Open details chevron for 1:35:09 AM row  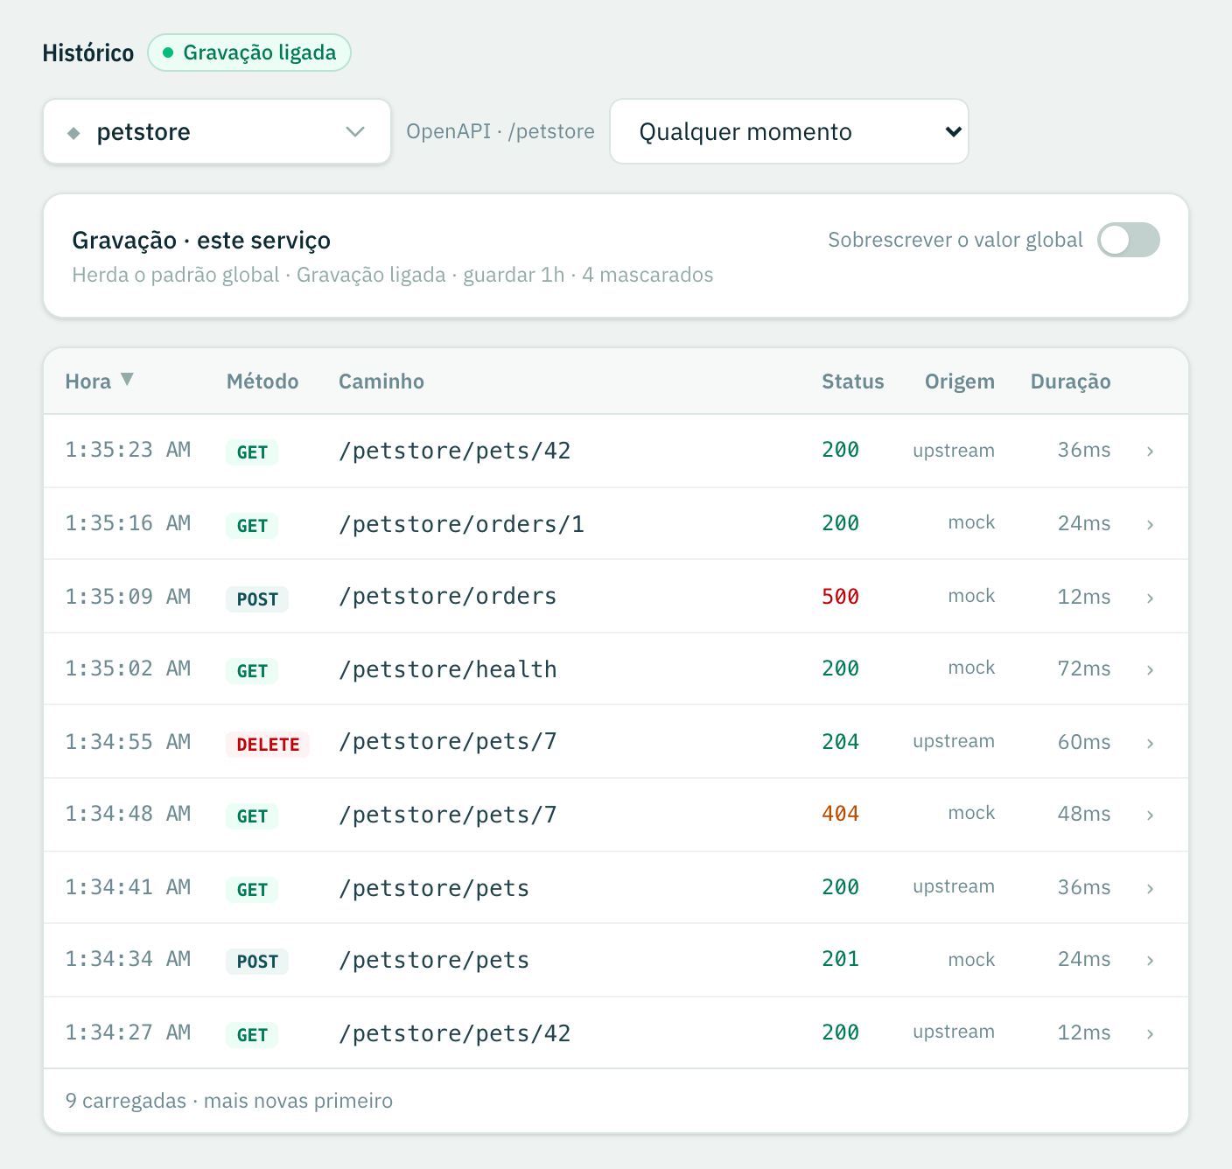(x=1150, y=598)
